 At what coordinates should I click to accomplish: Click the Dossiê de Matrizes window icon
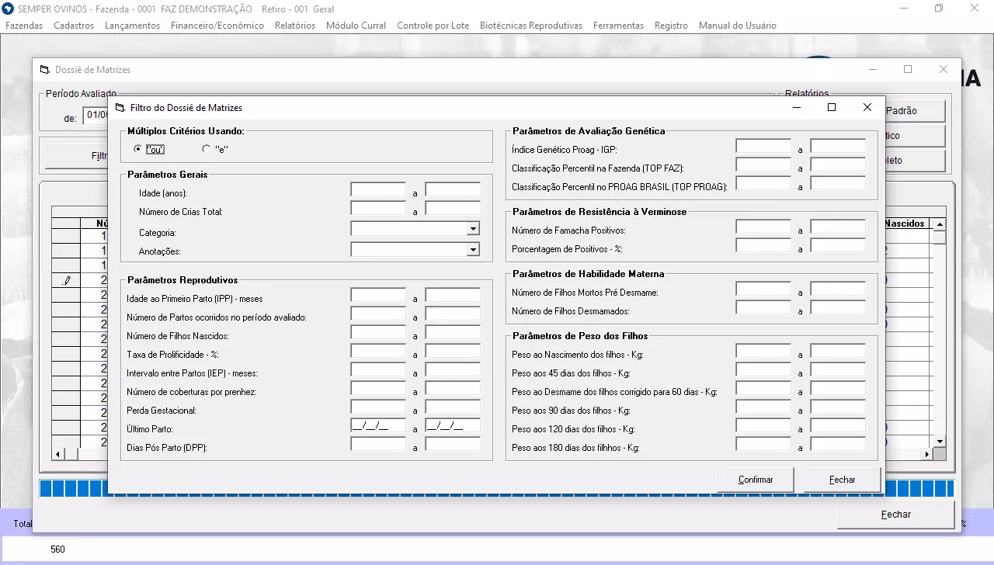tap(44, 70)
